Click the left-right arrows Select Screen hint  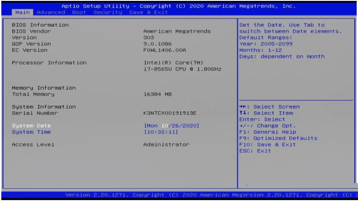pos(270,107)
